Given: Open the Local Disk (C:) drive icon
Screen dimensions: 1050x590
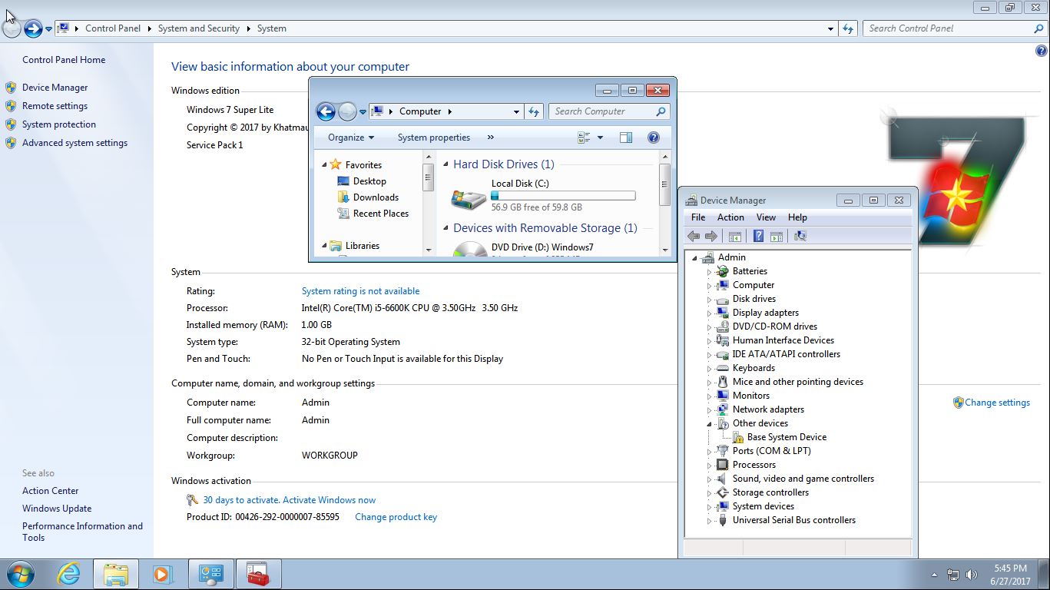Looking at the screenshot, I should pyautogui.click(x=469, y=199).
